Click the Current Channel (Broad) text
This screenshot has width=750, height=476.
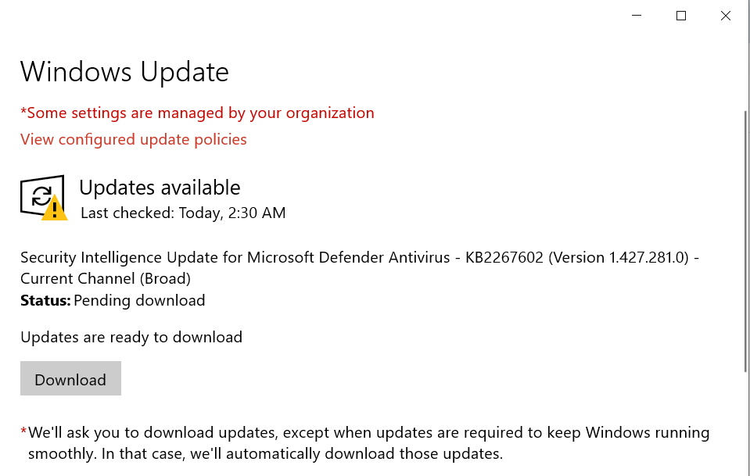tap(106, 278)
